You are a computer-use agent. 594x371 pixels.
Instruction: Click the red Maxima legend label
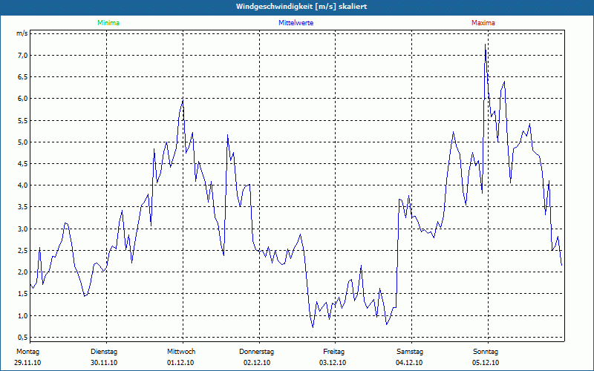[x=483, y=23]
